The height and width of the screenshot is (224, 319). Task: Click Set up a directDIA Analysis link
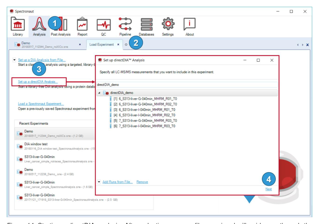[38, 82]
